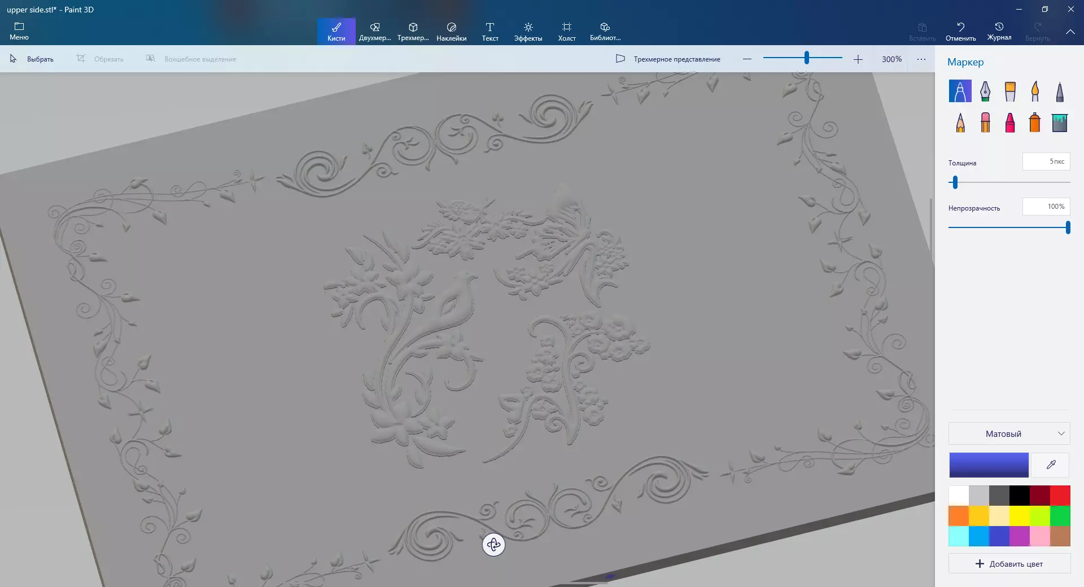This screenshot has width=1084, height=587.
Task: Click the canvas vertical scrollbar
Action: pyautogui.click(x=932, y=230)
